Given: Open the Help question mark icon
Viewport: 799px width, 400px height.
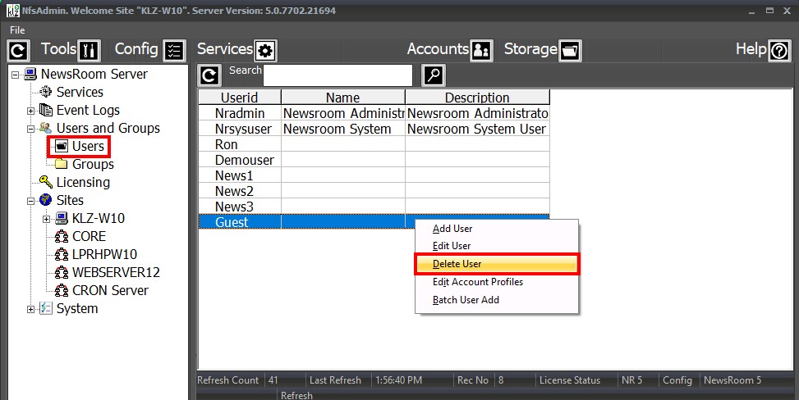Looking at the screenshot, I should coord(779,50).
